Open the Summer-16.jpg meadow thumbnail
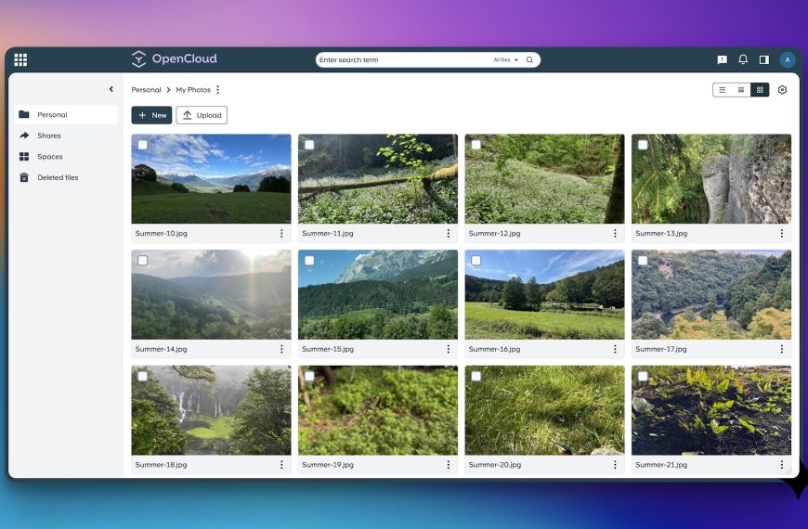Viewport: 808px width, 529px height. tap(544, 294)
